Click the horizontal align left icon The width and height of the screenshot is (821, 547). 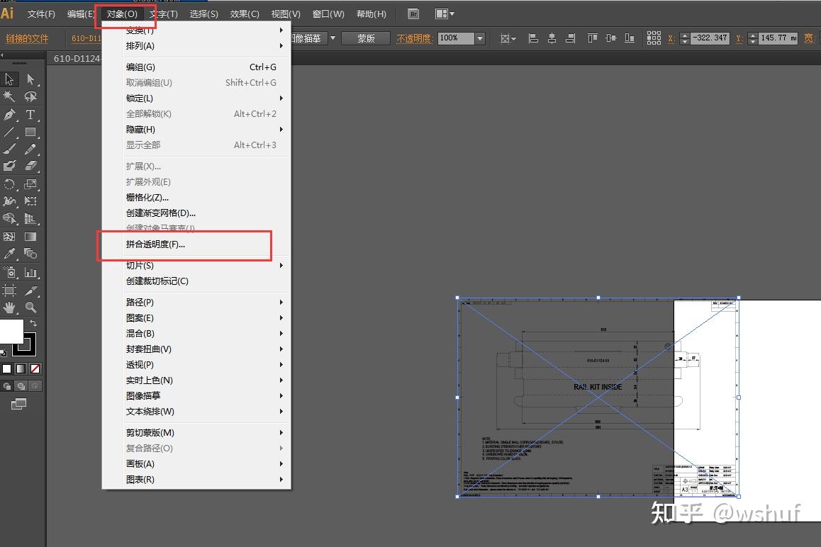point(534,38)
